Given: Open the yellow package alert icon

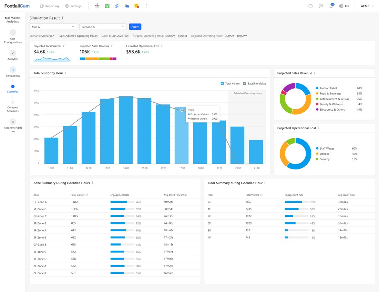Looking at the screenshot, I should coord(137,6).
